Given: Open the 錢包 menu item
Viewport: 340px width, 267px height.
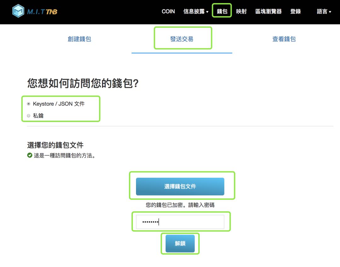Looking at the screenshot, I should [222, 11].
